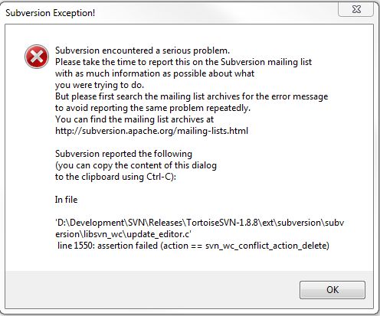Click the OK button
Viewport: 380px width, 316px height.
332,290
